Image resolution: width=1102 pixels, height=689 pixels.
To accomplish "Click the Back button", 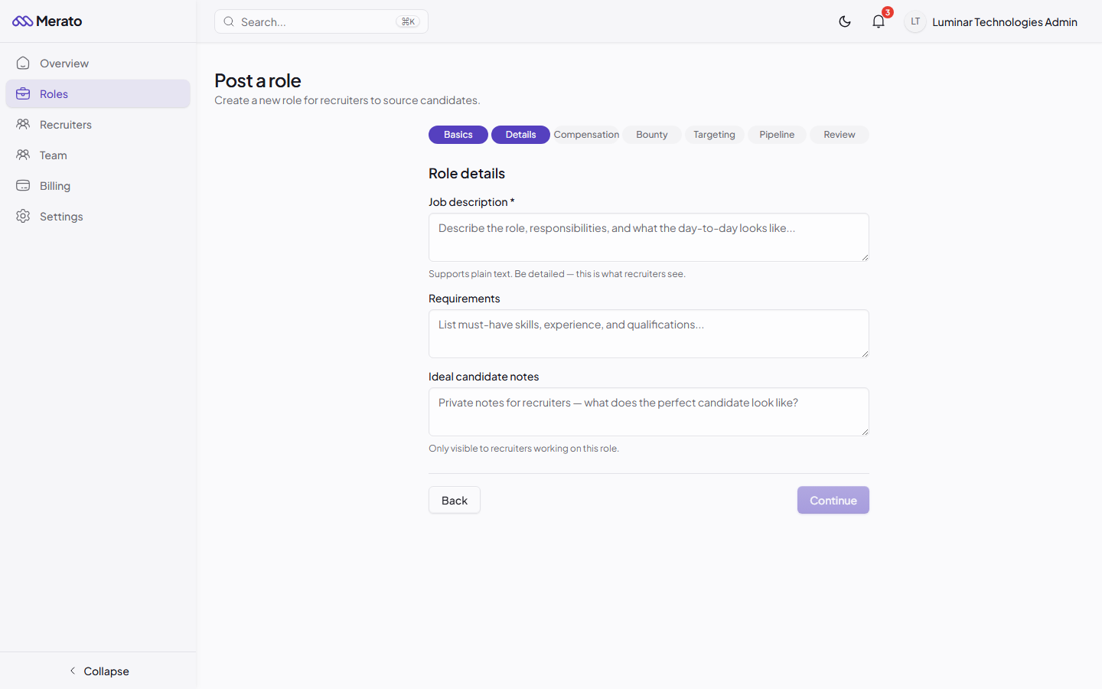I will pos(454,500).
